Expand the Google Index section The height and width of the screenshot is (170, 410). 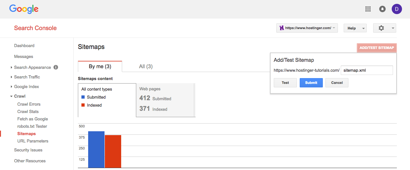click(x=26, y=86)
